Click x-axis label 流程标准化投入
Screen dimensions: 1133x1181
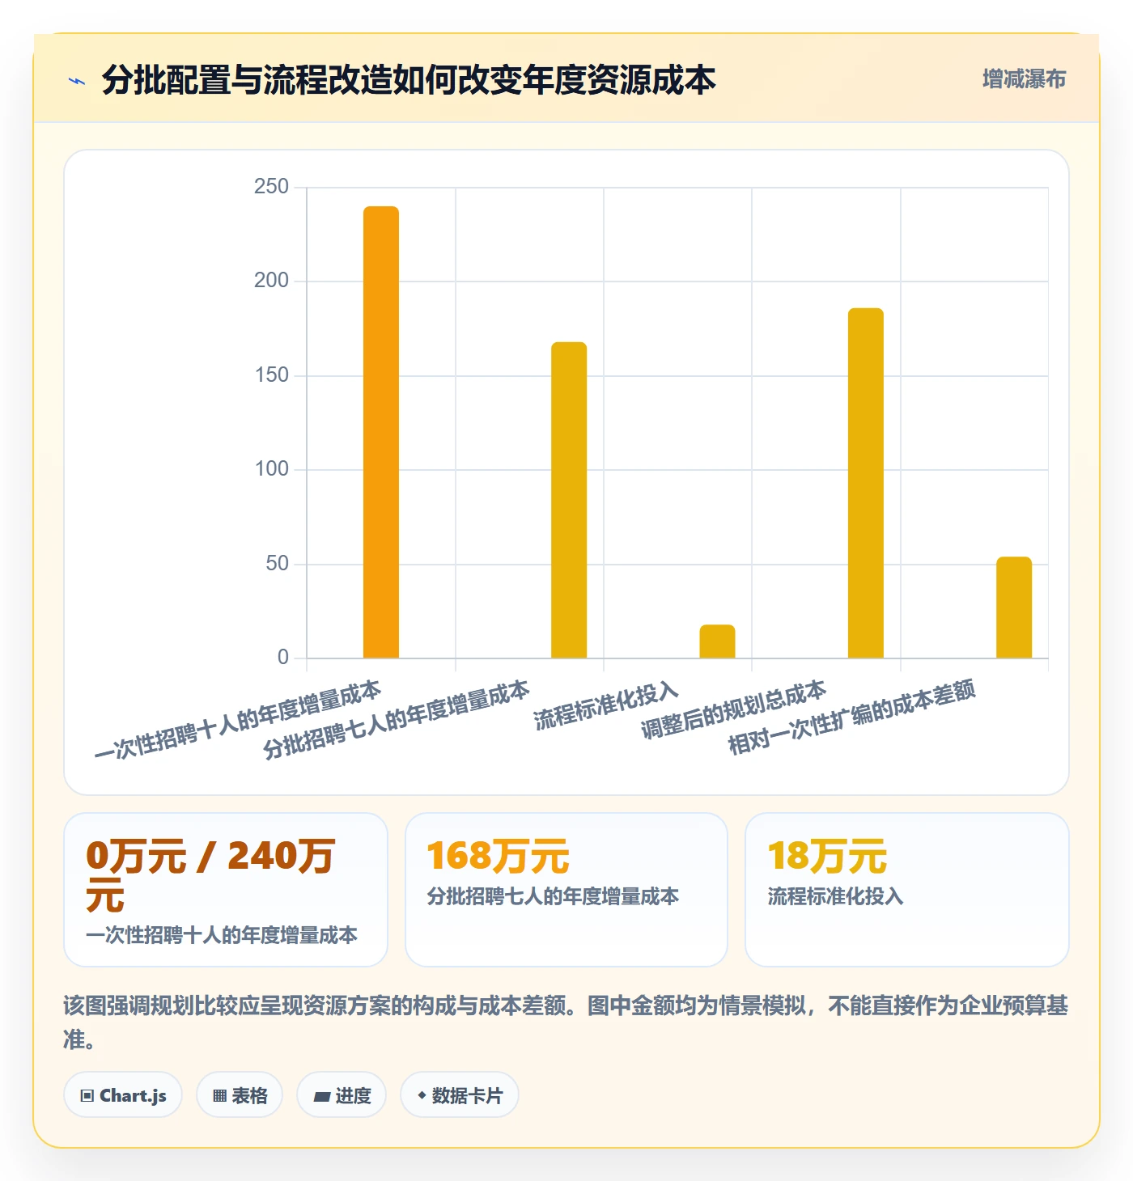click(x=605, y=706)
